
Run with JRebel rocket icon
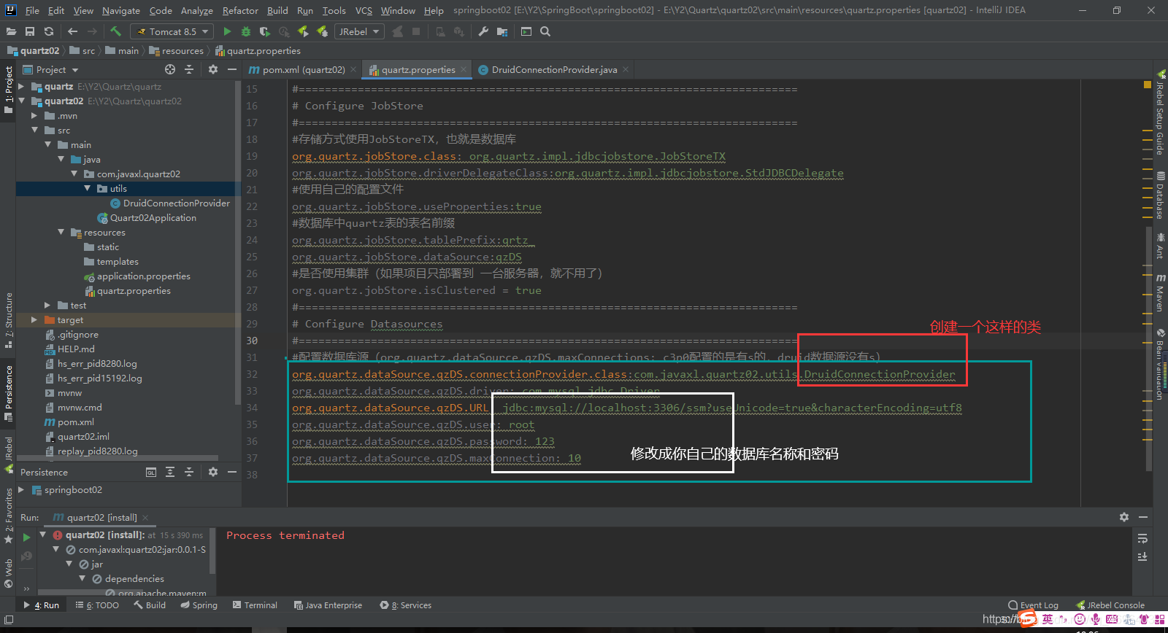[303, 31]
